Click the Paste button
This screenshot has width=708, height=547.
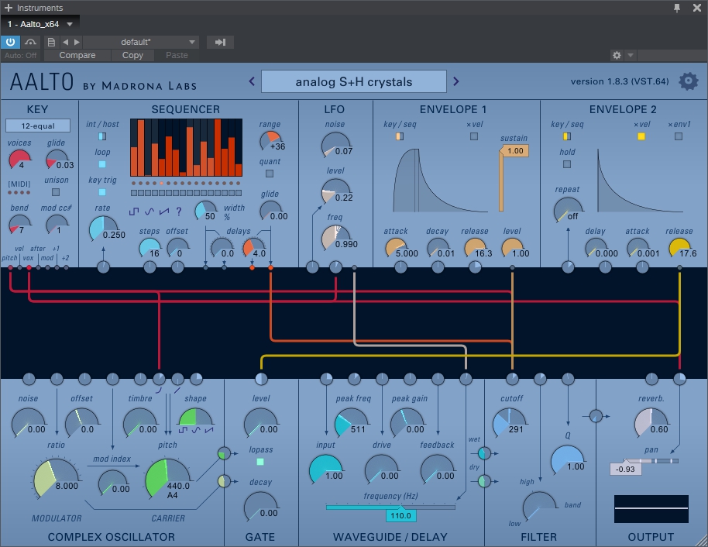click(x=177, y=55)
